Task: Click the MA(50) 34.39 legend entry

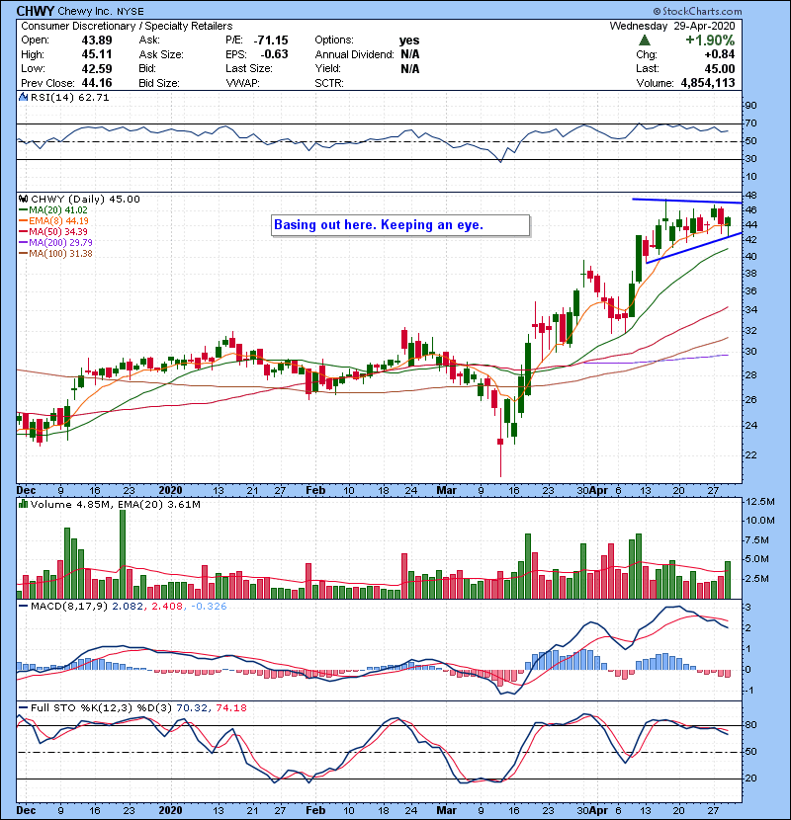Action: (x=58, y=231)
